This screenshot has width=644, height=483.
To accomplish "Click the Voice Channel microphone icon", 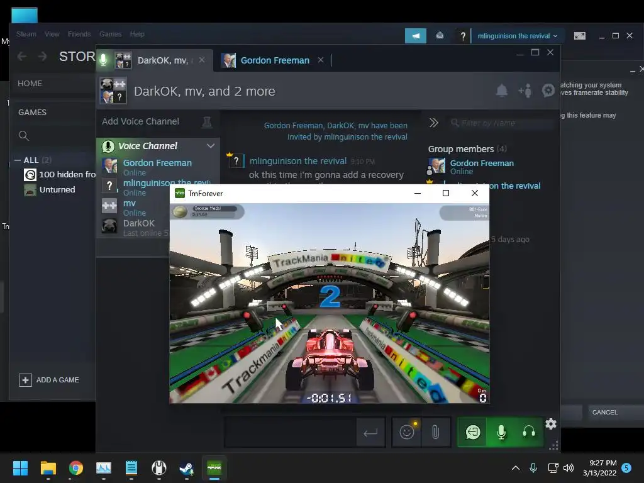I will (108, 146).
